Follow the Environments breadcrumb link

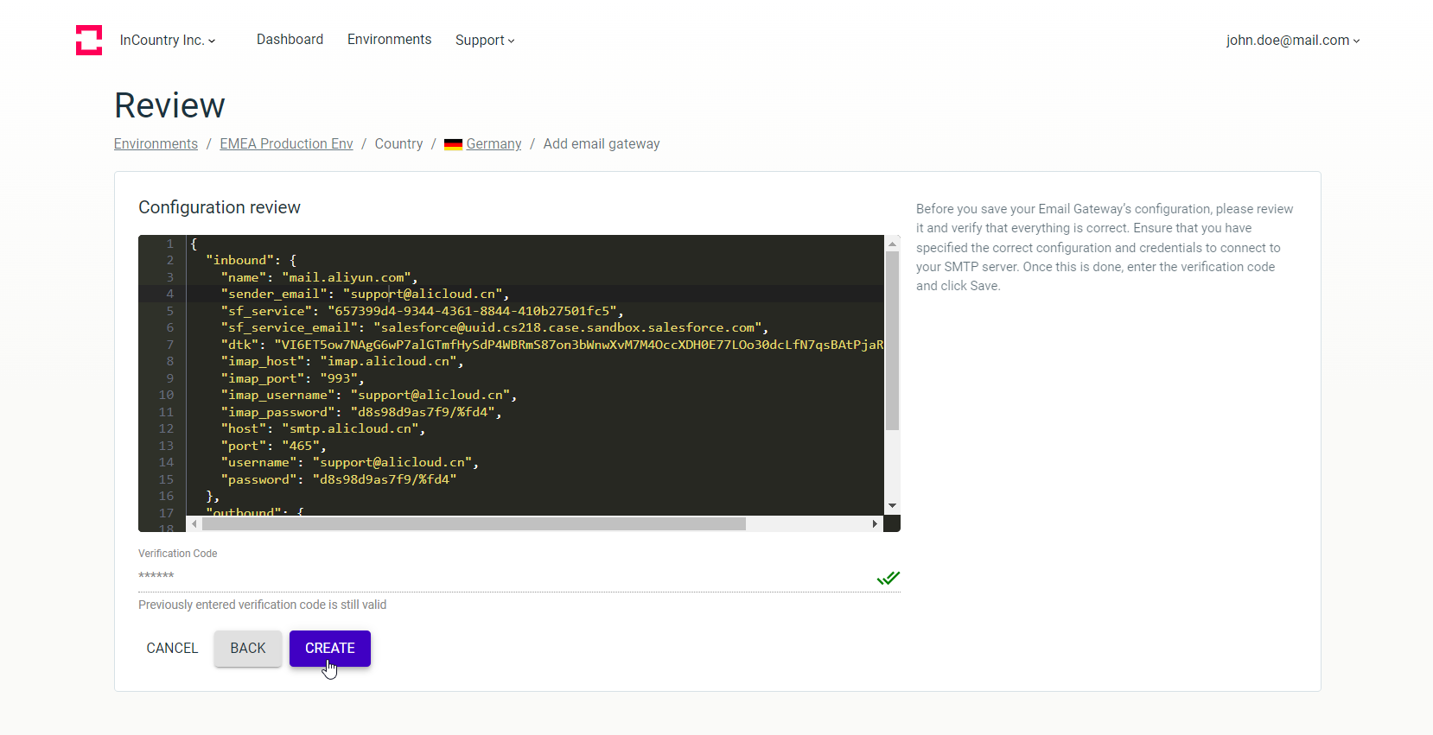pyautogui.click(x=156, y=144)
